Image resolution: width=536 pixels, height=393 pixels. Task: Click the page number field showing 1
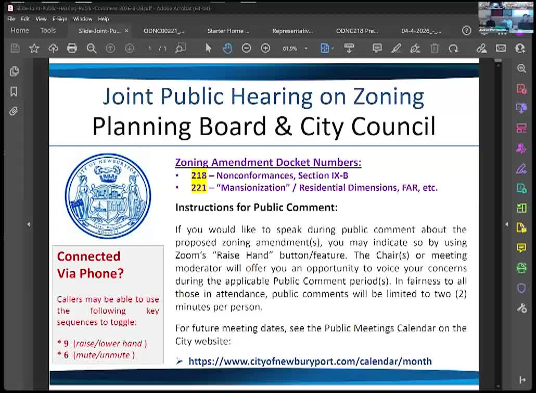coord(150,48)
